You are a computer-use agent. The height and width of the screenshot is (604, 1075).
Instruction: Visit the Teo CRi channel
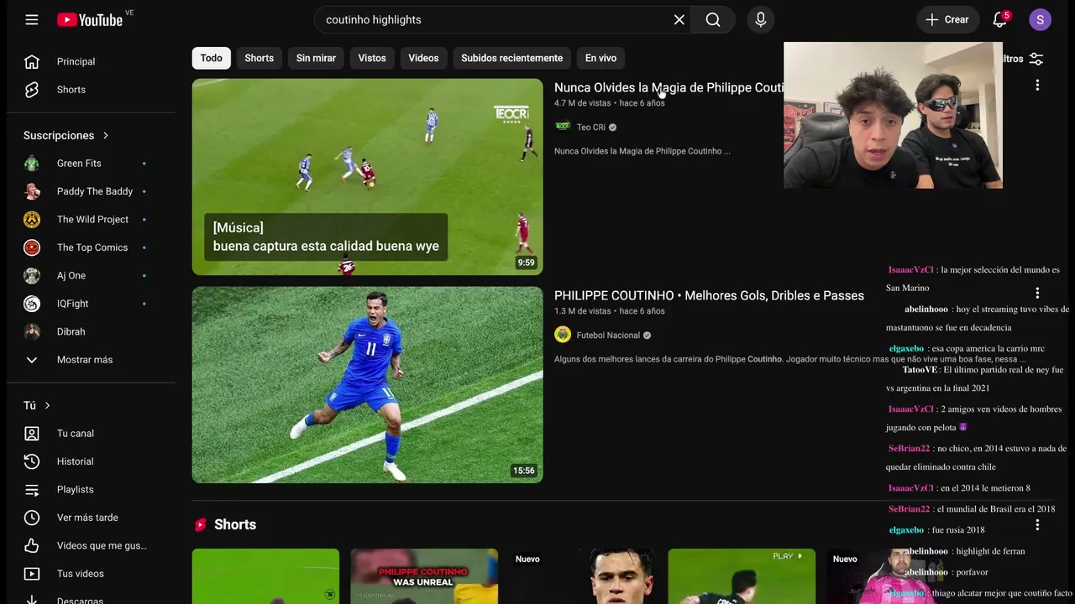(591, 128)
